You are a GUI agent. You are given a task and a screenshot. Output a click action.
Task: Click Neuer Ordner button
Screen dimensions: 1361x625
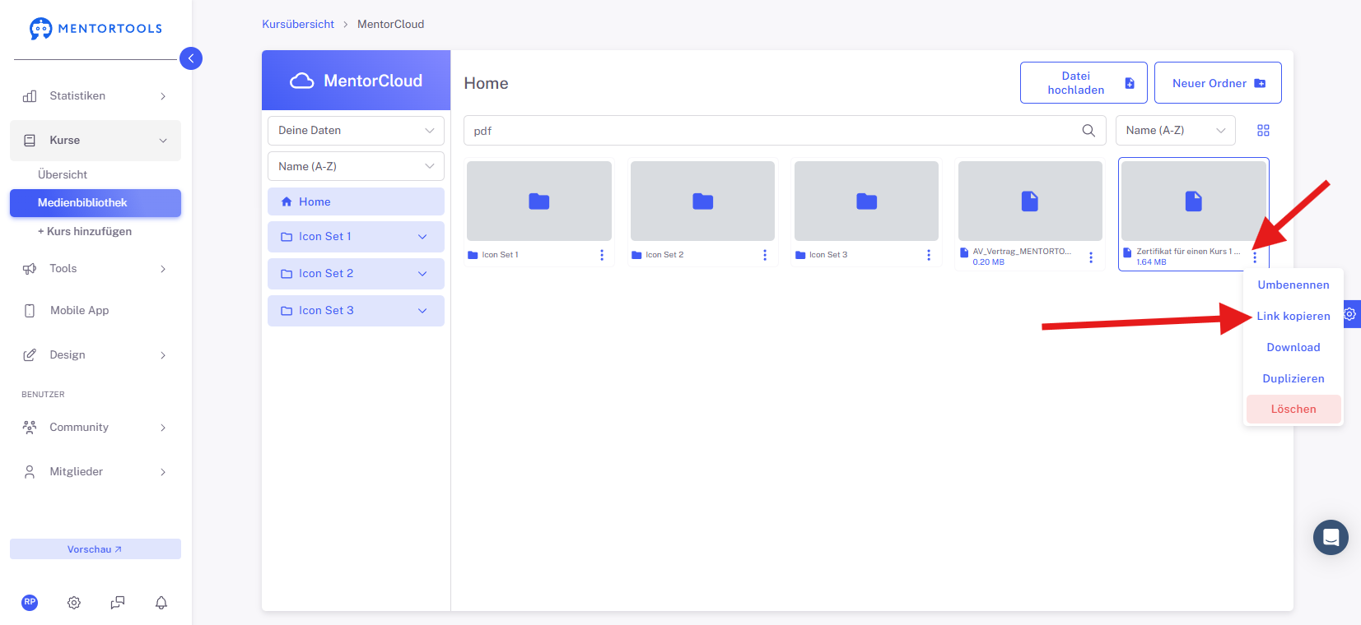(1218, 83)
